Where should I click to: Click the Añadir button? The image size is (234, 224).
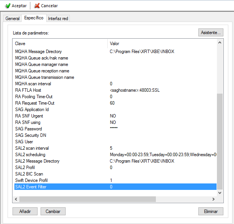(x=24, y=211)
